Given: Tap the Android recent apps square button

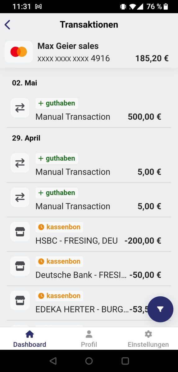Looking at the screenshot, I should (125, 361).
